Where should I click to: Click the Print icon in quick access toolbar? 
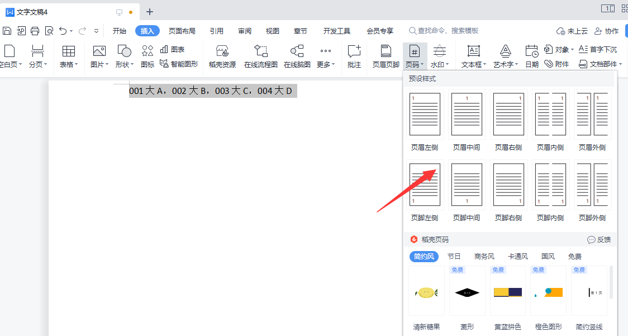coord(35,31)
